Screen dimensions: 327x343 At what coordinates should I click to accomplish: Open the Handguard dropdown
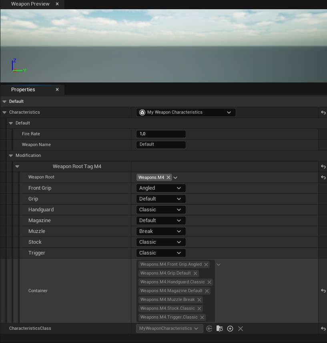point(161,210)
